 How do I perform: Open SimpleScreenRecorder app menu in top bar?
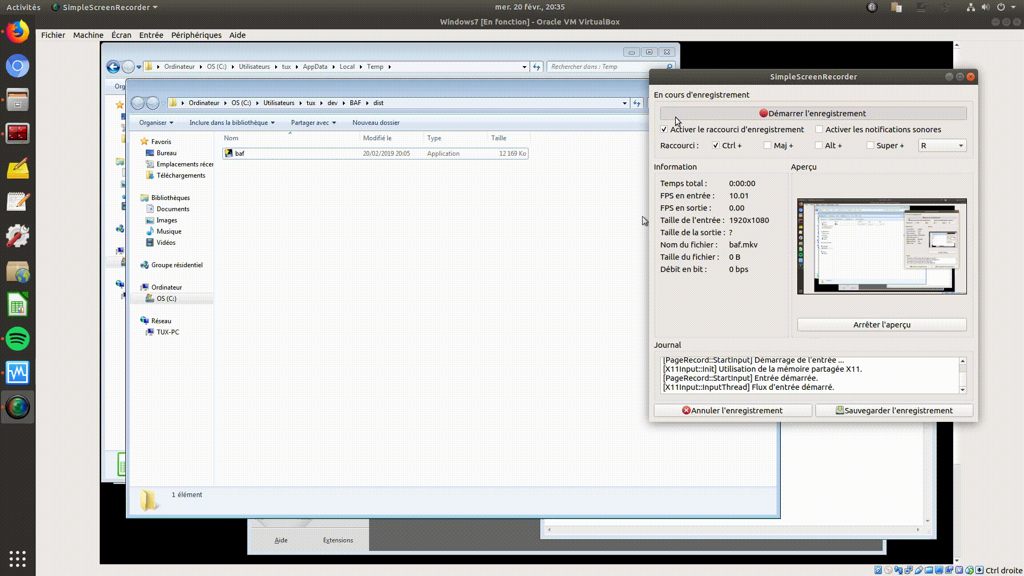[x=105, y=7]
